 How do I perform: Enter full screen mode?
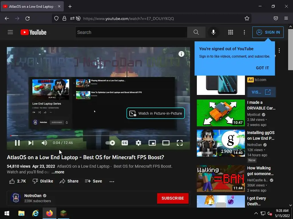point(180,143)
